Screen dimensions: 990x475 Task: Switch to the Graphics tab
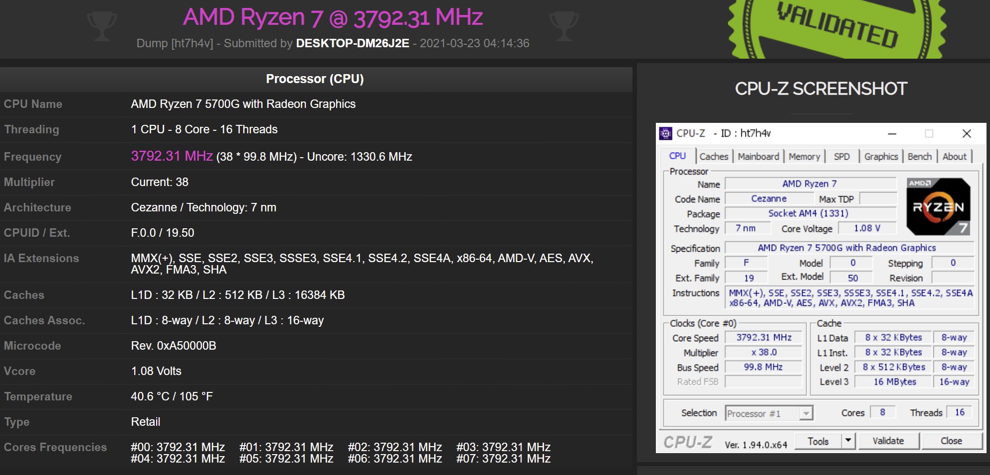tap(881, 157)
